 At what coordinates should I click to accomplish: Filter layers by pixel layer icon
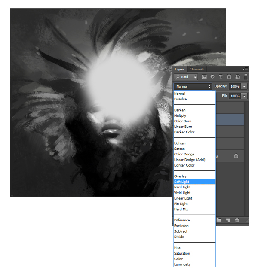pyautogui.click(x=204, y=76)
